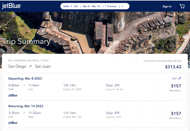Image resolution: width=190 pixels, height=131 pixels.
Task: Open the Mar 8 - Mar 14 date selector
Action: coord(91,6)
